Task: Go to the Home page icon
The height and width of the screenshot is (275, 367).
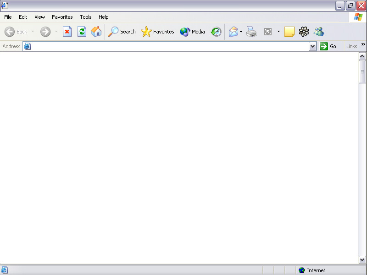Action: point(96,32)
